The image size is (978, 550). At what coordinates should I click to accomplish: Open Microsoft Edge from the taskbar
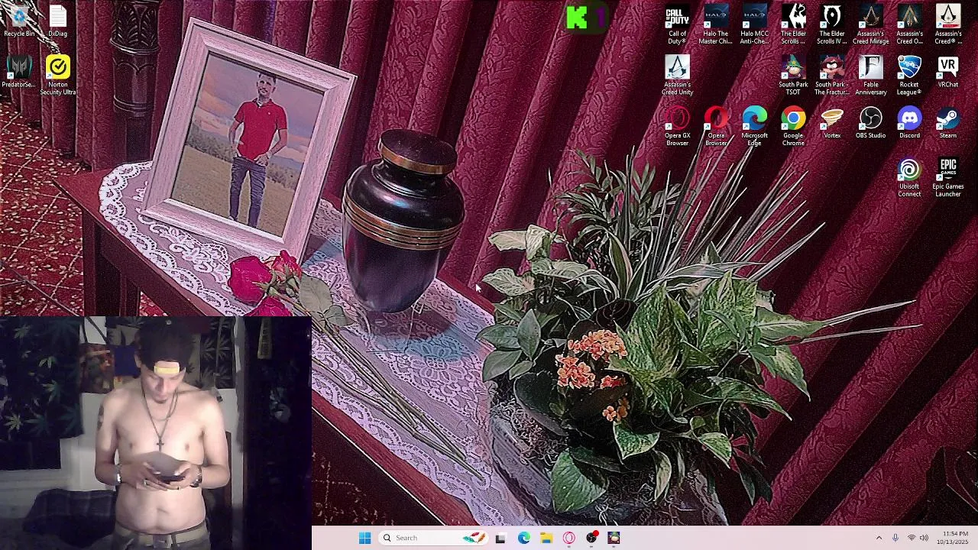point(523,538)
